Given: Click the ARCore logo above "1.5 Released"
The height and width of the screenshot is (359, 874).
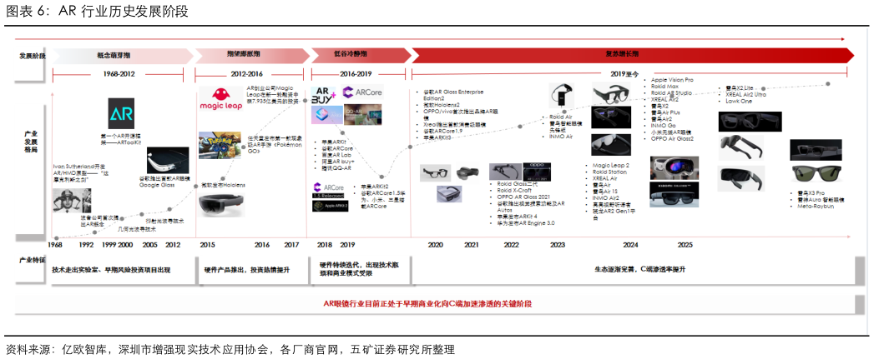Looking at the screenshot, I should coord(330,187).
